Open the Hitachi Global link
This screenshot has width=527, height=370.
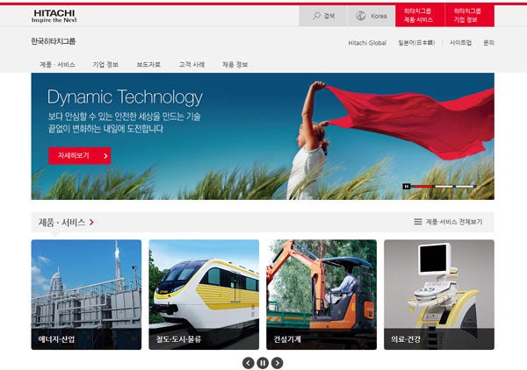tap(367, 42)
